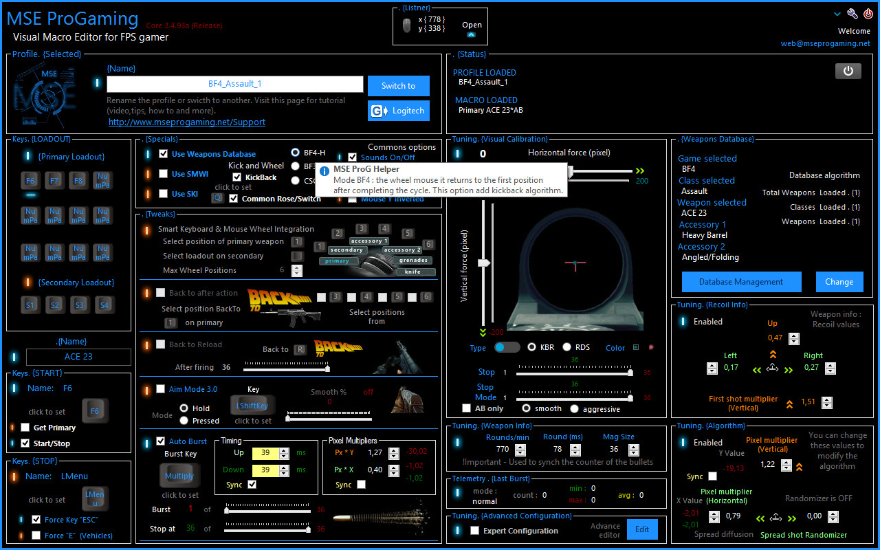
Task: Open settings via the wrench icon
Action: point(852,14)
